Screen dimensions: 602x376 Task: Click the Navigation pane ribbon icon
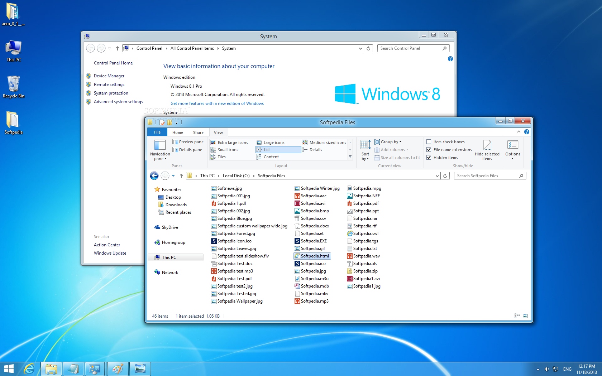point(160,145)
